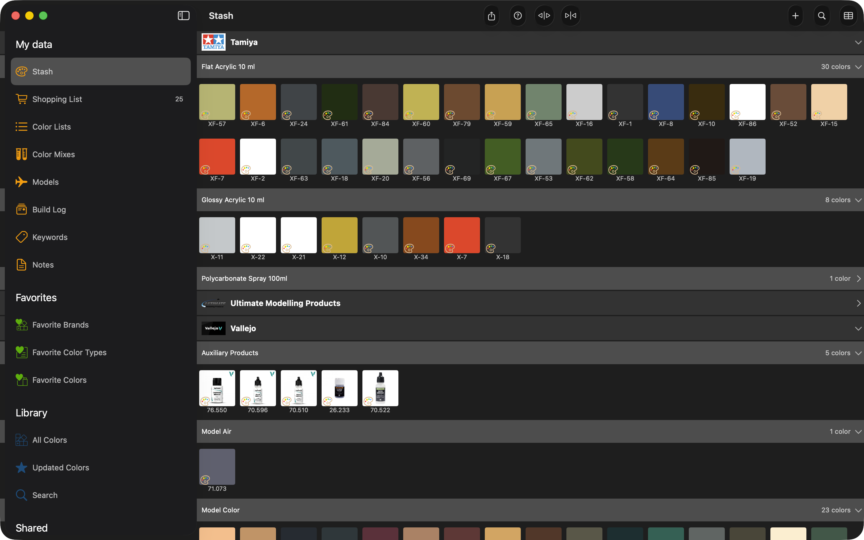Click the 23 colors count label
Image resolution: width=864 pixels, height=540 pixels.
pyautogui.click(x=835, y=510)
